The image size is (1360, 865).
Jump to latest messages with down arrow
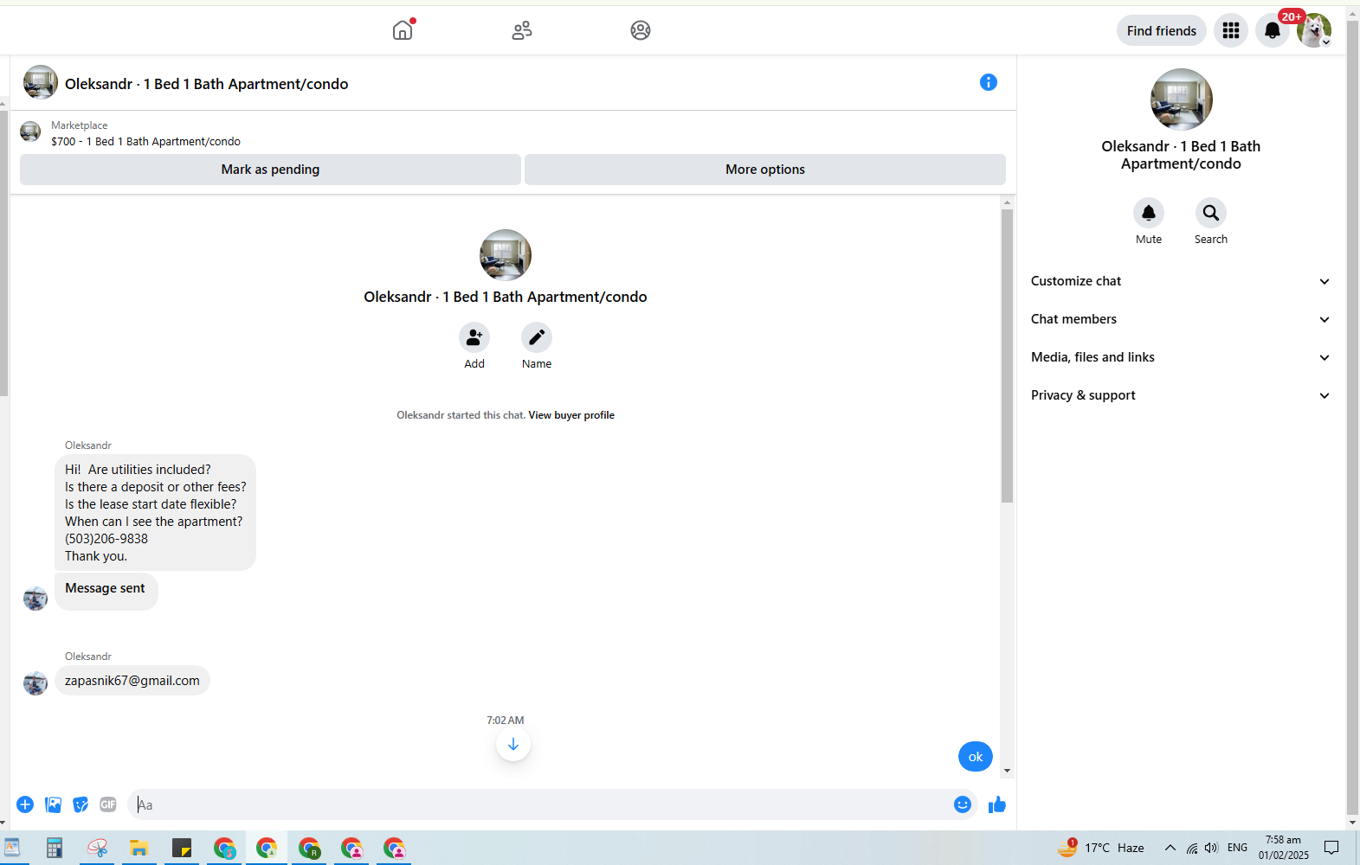[x=513, y=744]
